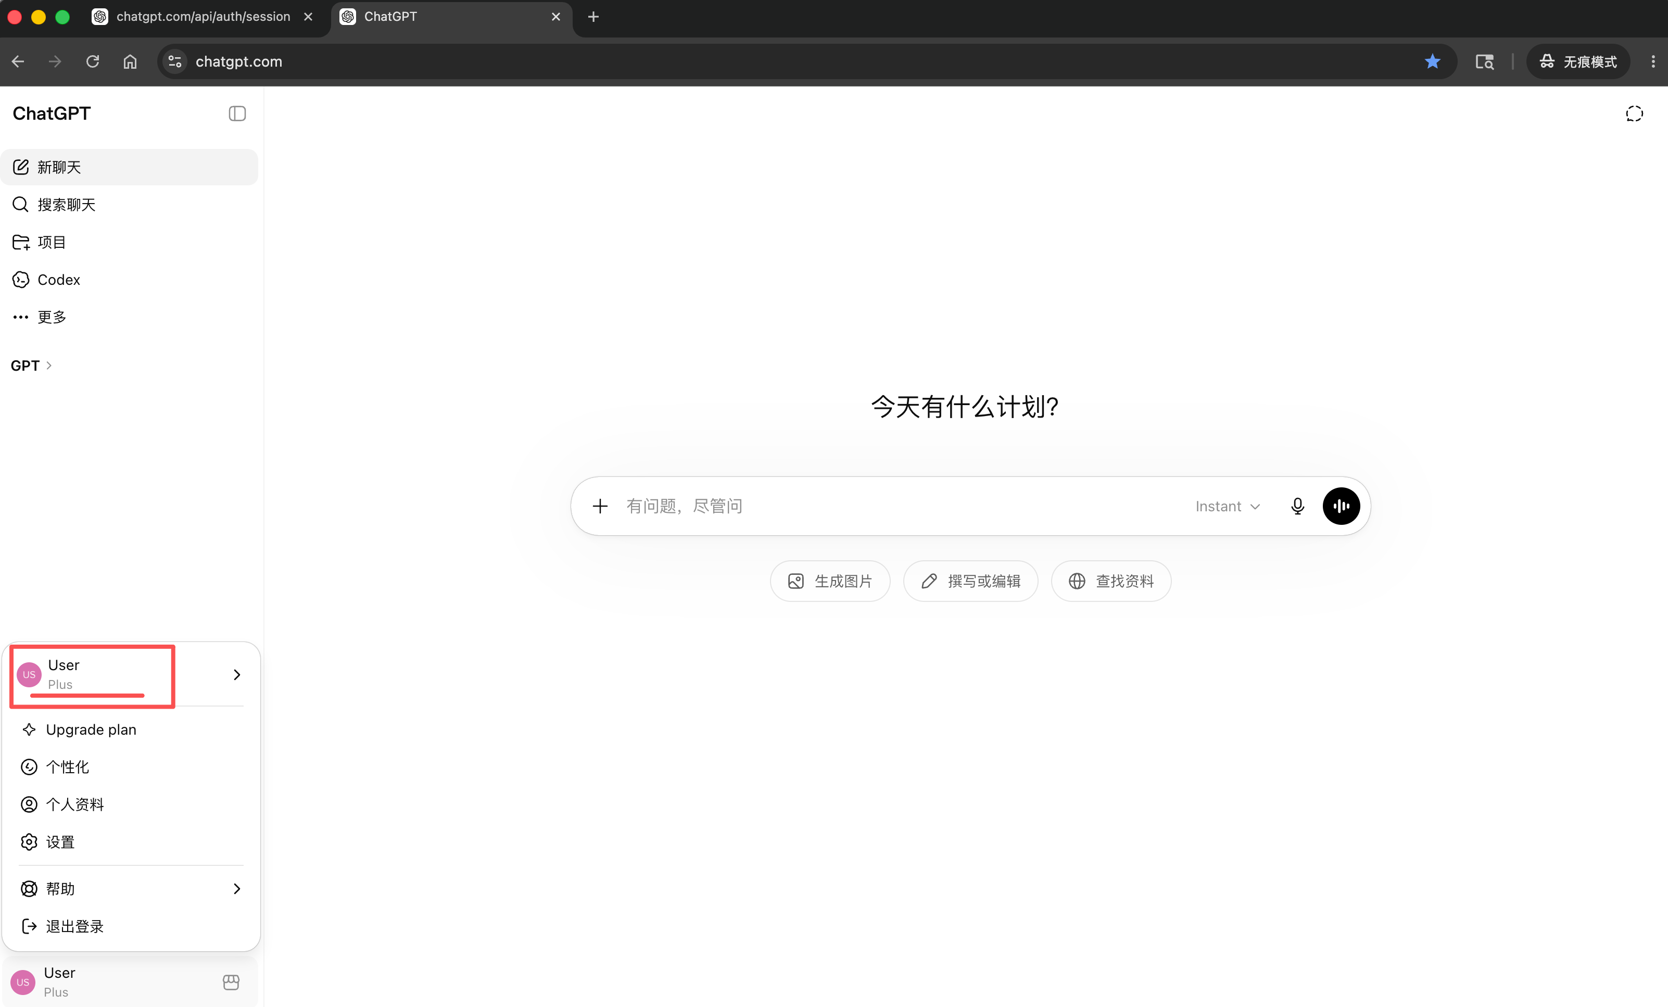Click the magnifier icon beside 搜索聊天
This screenshot has height=1007, width=1668.
[21, 205]
